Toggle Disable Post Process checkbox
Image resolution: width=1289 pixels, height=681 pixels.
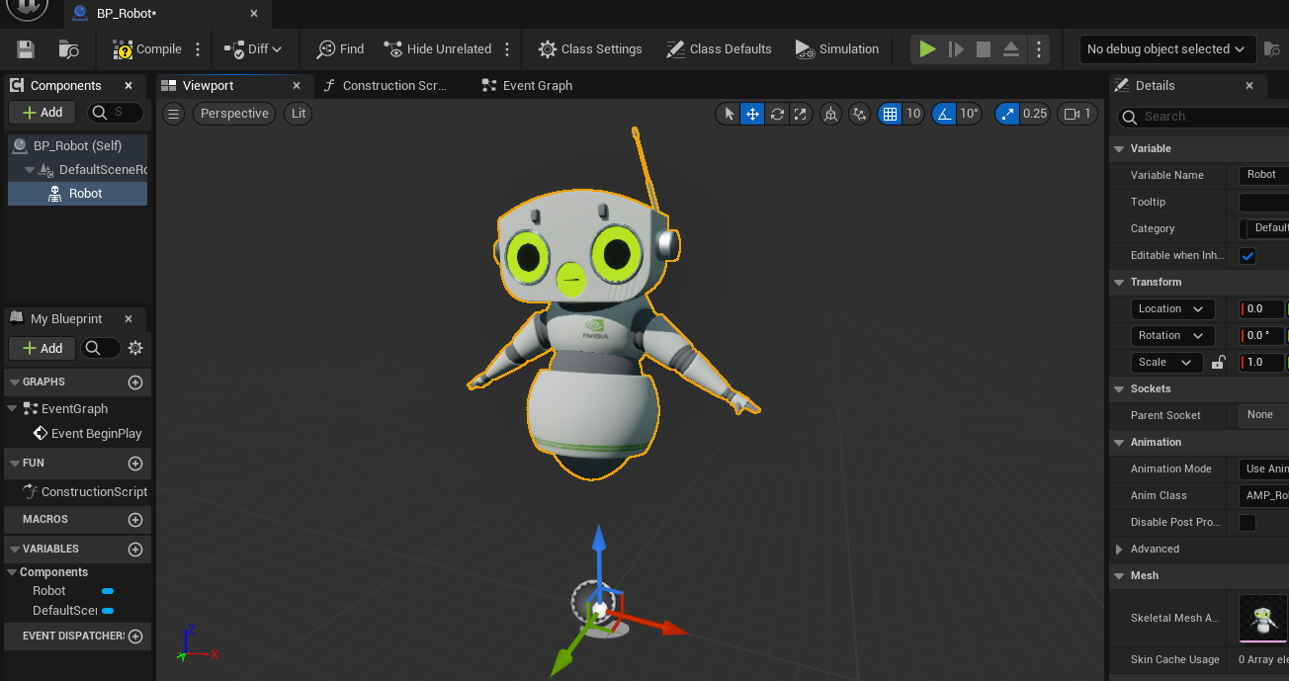coord(1247,523)
